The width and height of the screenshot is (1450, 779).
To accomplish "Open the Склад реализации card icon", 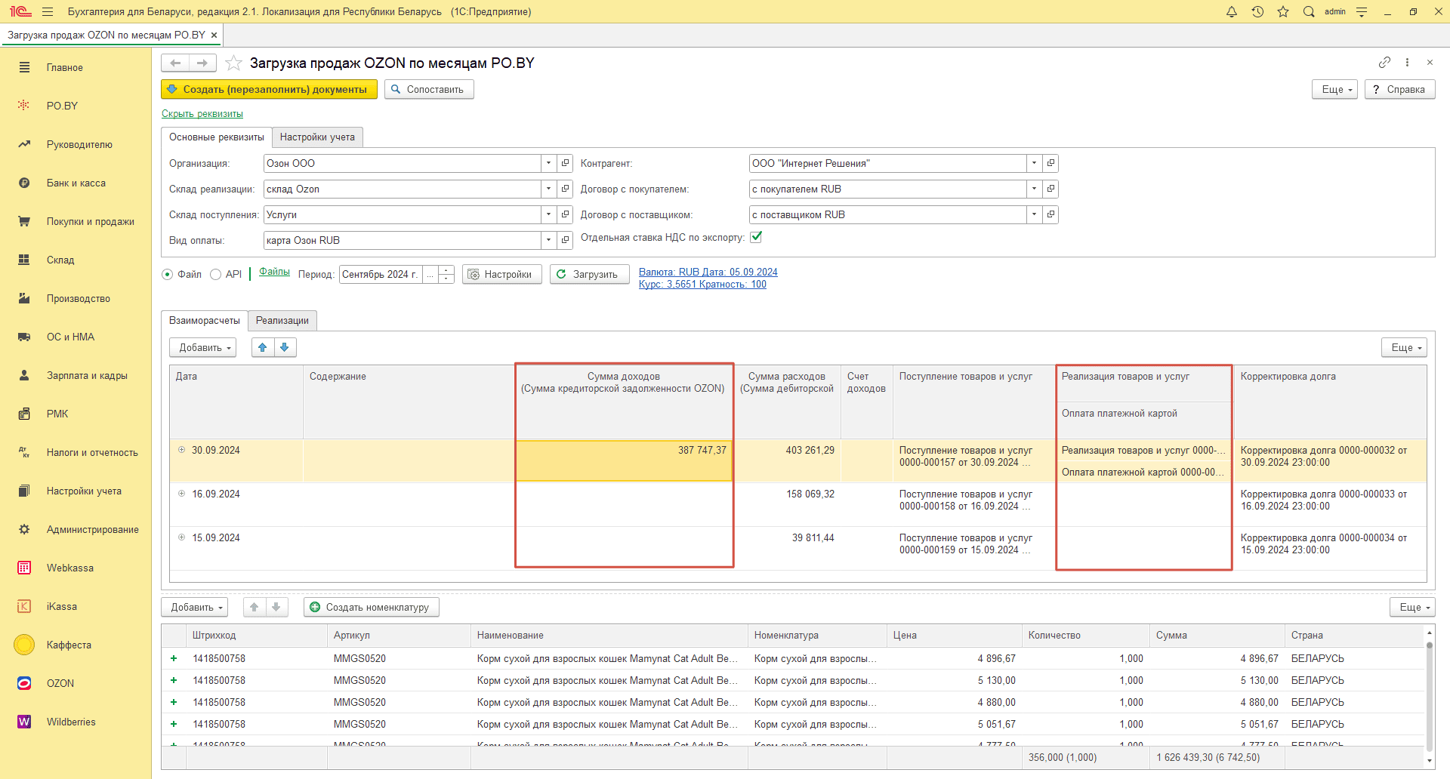I will [x=565, y=189].
